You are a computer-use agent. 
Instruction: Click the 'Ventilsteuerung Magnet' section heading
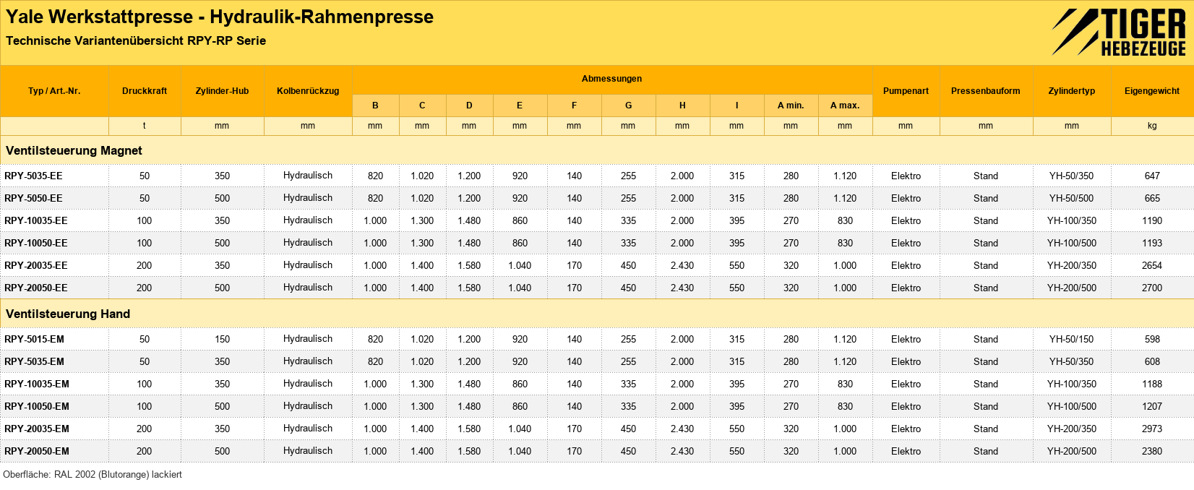(74, 150)
